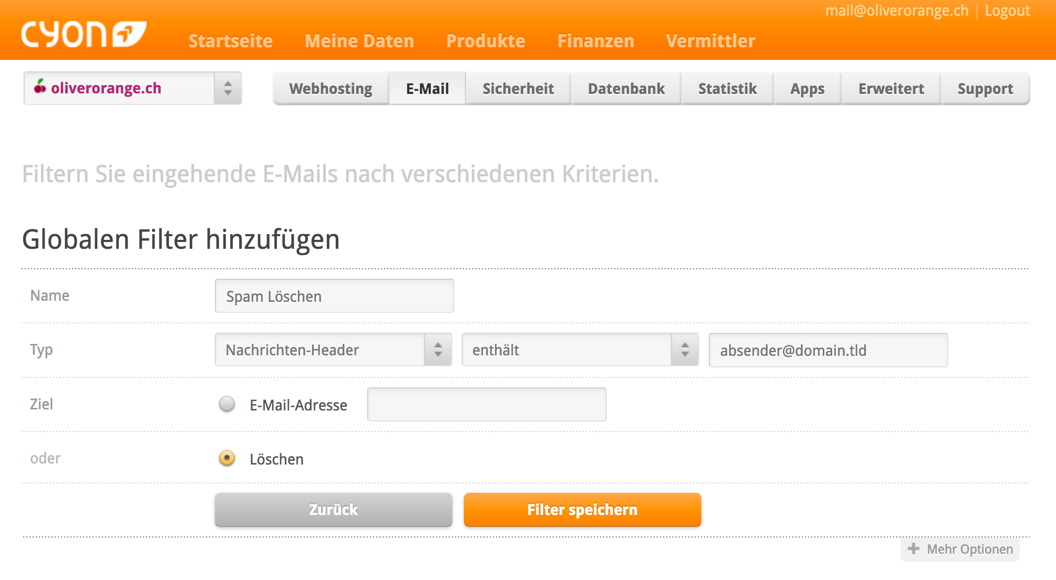This screenshot has width=1056, height=580.
Task: Switch to the Apps tab
Action: [x=807, y=89]
